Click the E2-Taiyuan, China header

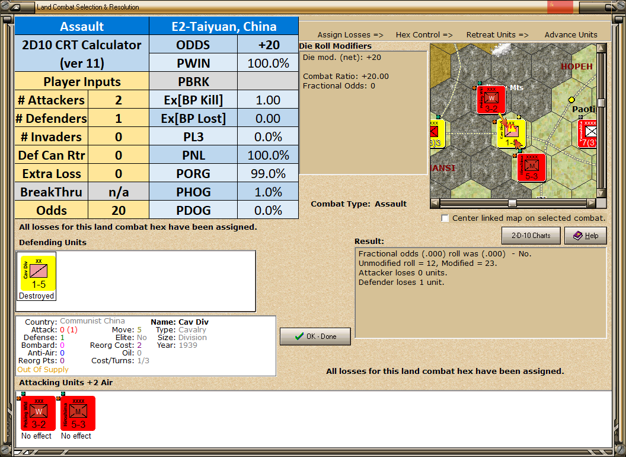[223, 26]
